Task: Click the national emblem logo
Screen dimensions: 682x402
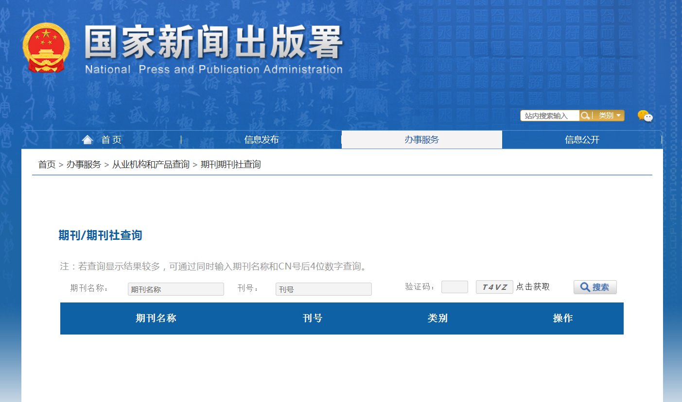Action: point(46,48)
